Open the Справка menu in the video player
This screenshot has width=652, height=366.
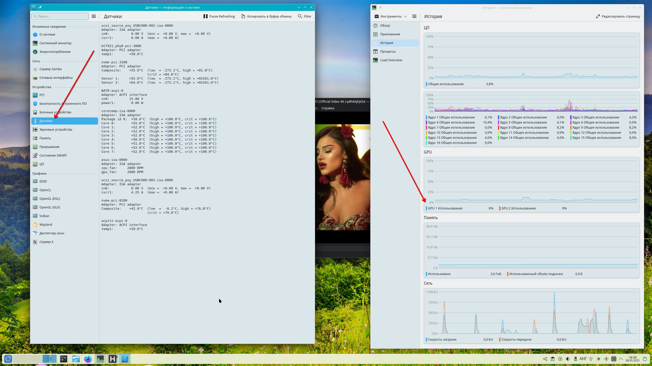point(328,108)
